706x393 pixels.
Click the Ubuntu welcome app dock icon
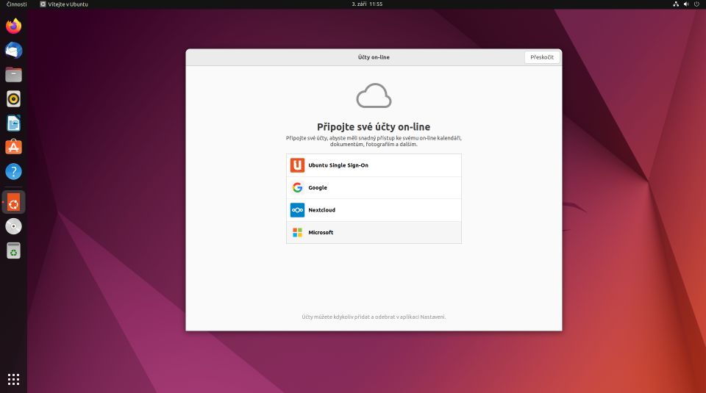(13, 203)
